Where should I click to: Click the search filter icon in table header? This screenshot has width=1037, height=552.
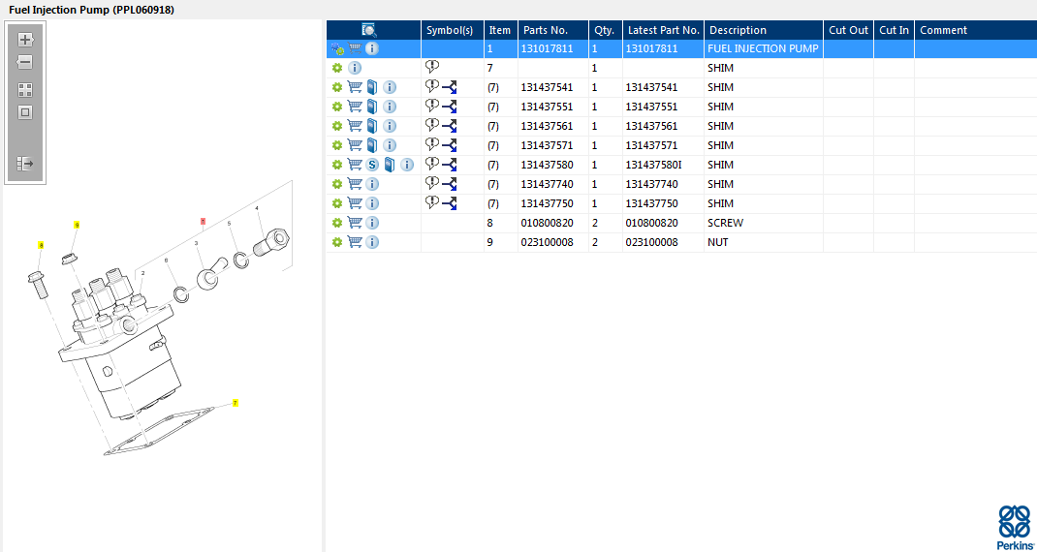369,30
